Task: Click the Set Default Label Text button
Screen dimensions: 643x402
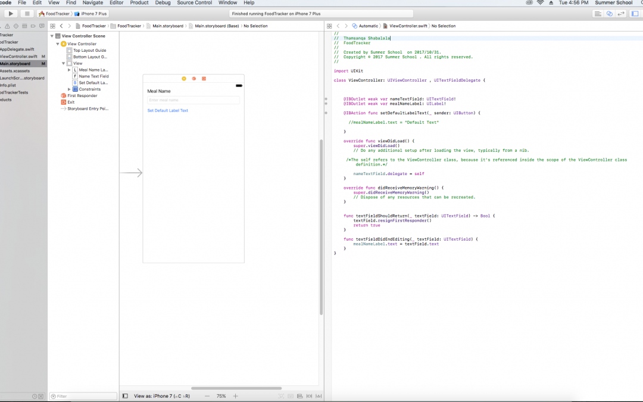Action: tap(168, 111)
